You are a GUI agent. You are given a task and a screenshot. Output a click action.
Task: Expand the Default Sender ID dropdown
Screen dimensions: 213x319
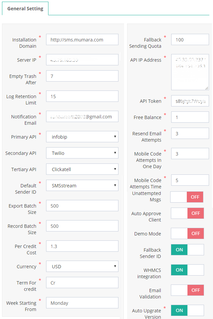pyautogui.click(x=82, y=186)
